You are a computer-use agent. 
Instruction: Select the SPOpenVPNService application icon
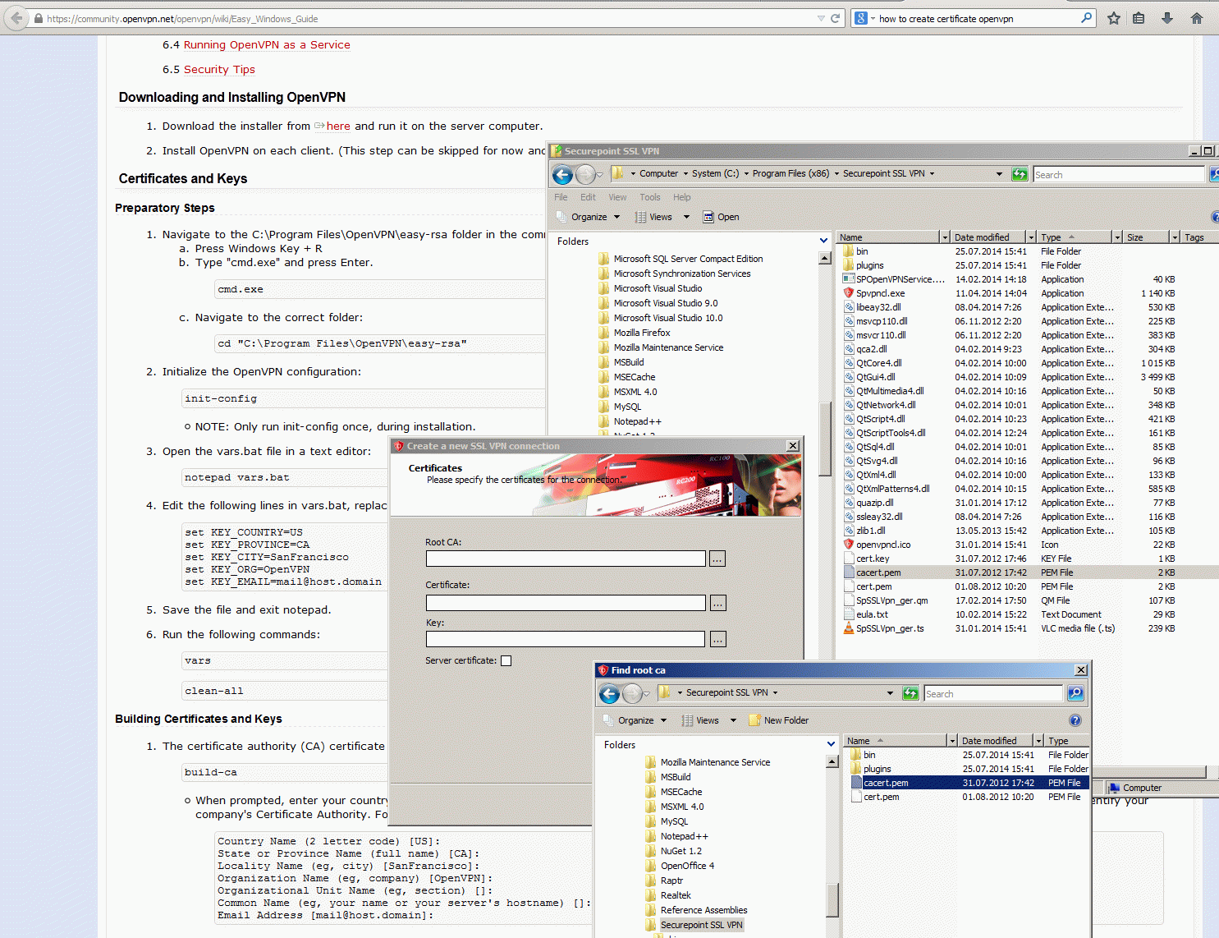pyautogui.click(x=849, y=279)
